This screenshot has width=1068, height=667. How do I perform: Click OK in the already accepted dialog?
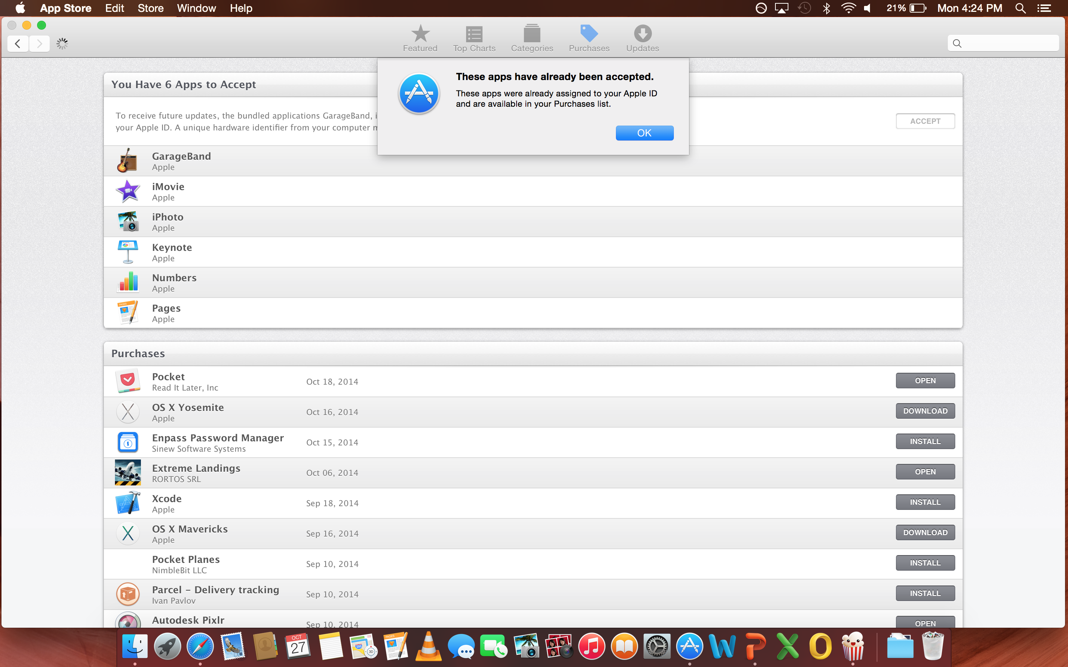pyautogui.click(x=645, y=133)
